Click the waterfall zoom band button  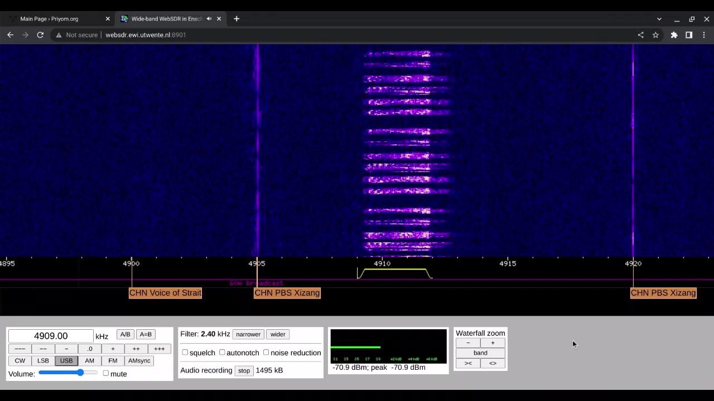pyautogui.click(x=480, y=353)
